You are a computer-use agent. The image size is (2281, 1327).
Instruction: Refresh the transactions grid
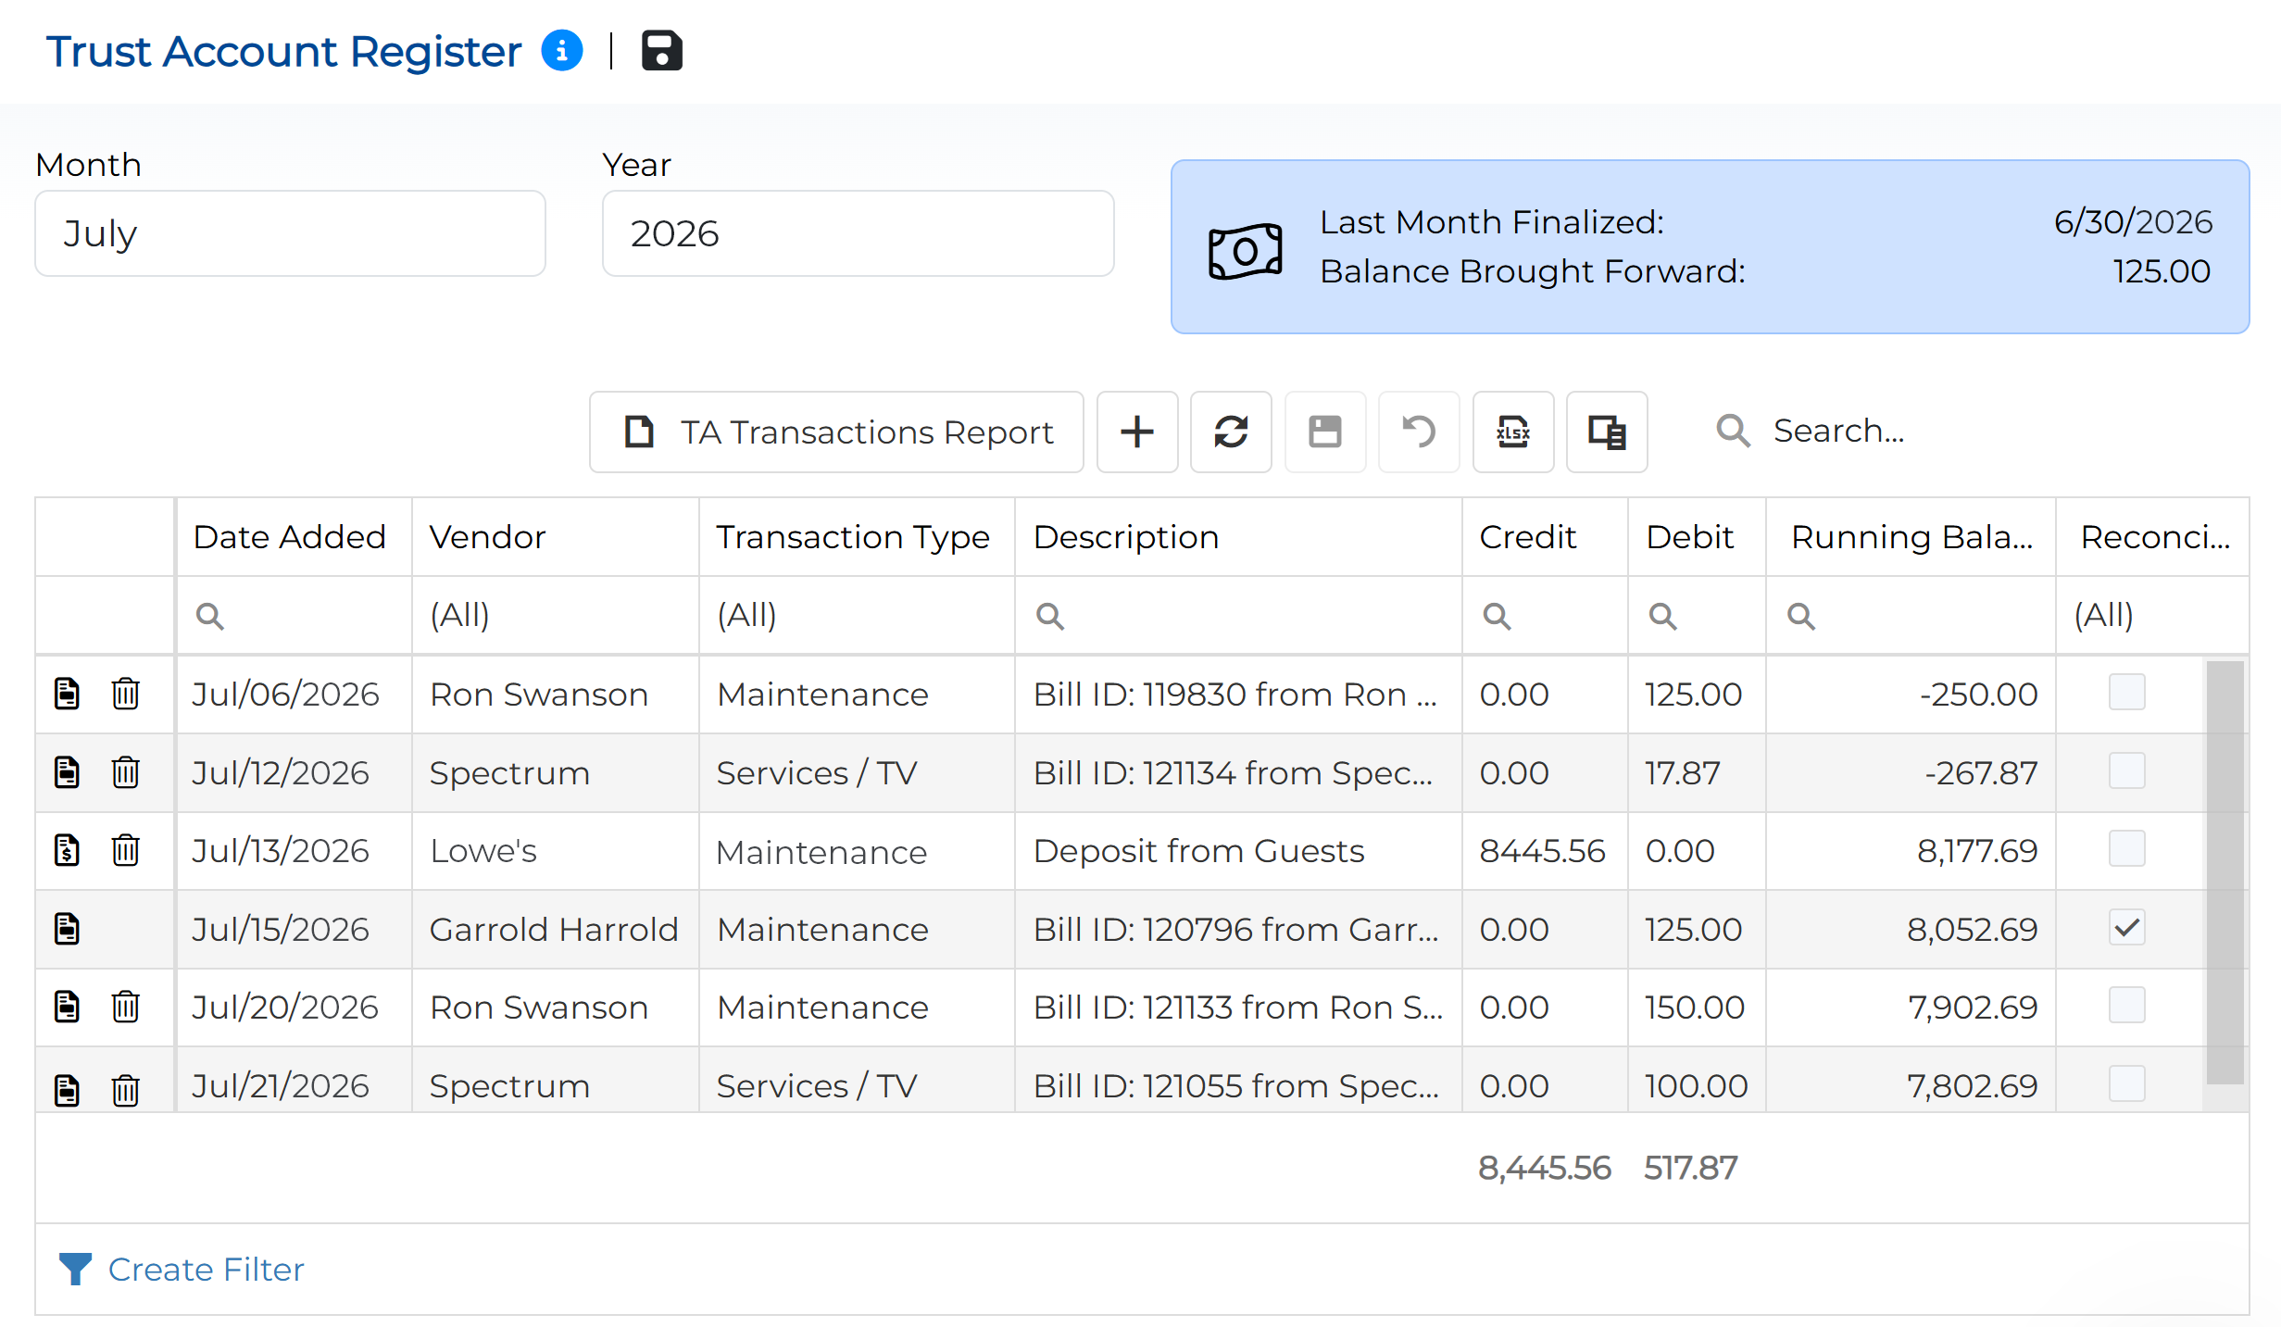click(1230, 432)
